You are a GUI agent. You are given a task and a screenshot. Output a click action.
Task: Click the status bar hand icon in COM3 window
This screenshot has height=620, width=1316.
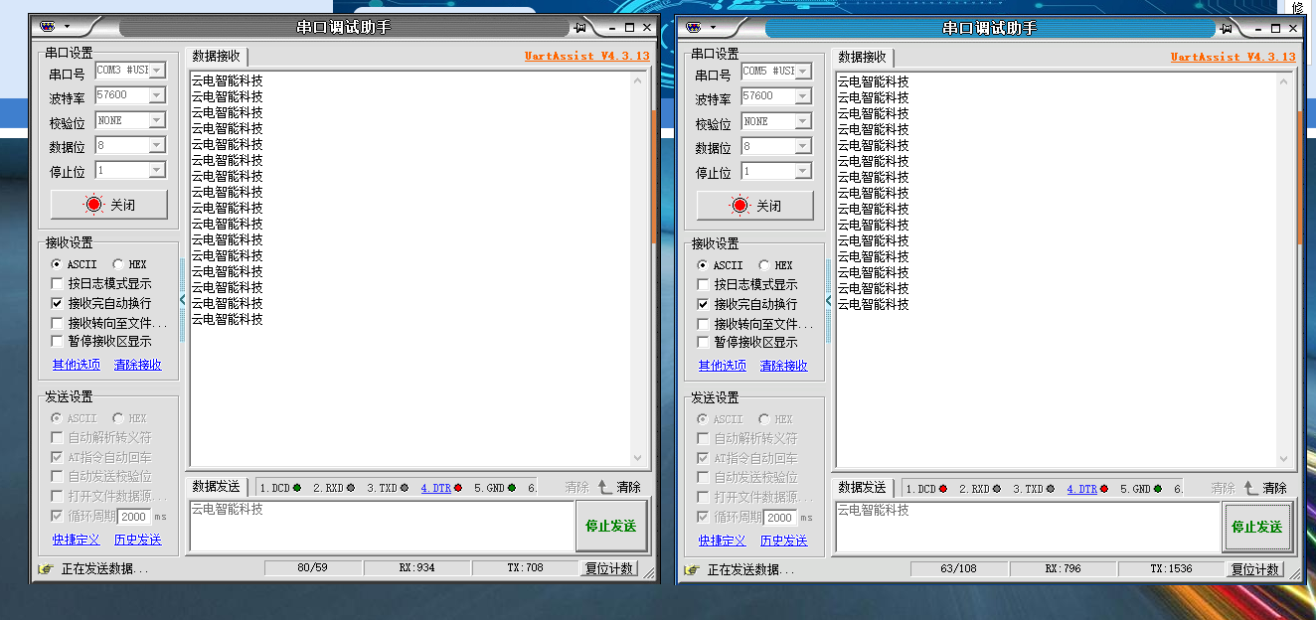(x=46, y=569)
